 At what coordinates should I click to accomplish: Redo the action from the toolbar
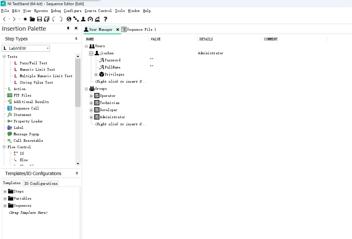[61, 19]
